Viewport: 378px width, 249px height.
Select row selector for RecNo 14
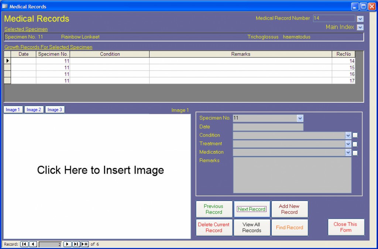7,61
